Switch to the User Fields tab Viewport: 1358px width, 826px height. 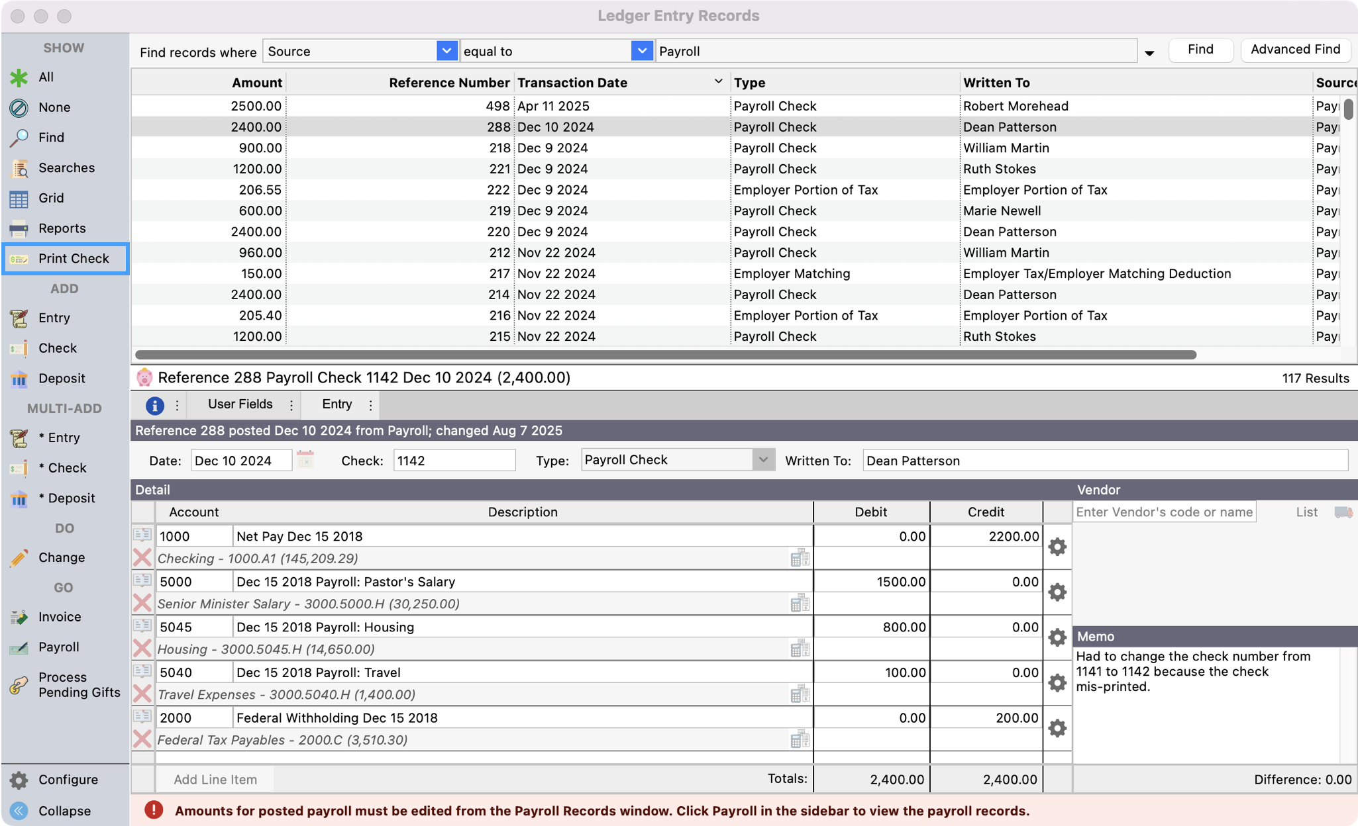pos(239,404)
